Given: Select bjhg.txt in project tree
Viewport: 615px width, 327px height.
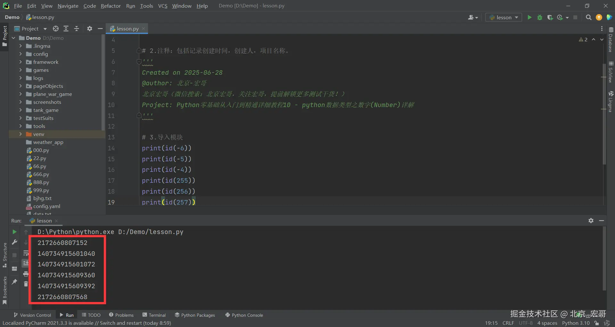Looking at the screenshot, I should pos(42,198).
